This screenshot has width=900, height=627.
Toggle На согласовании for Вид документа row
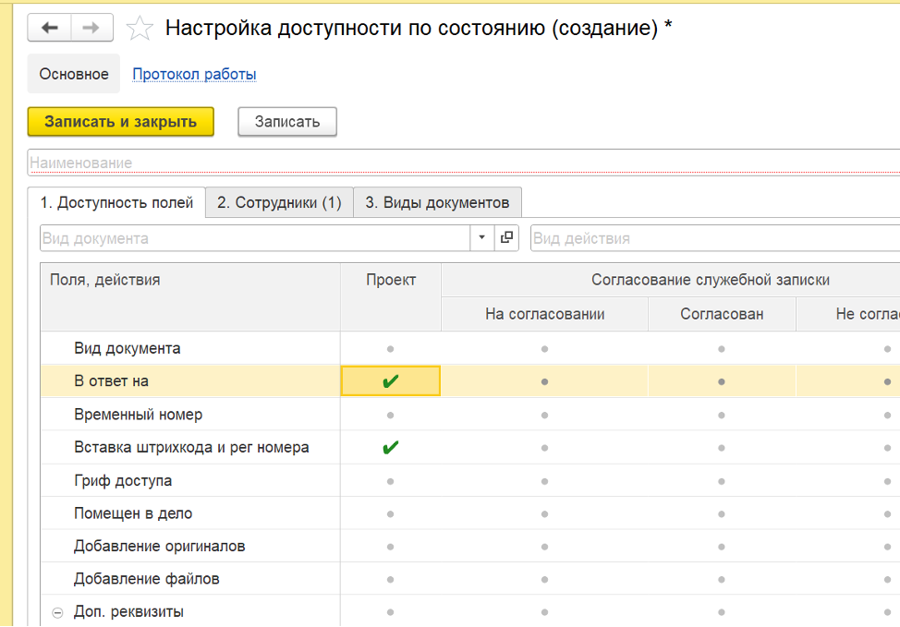coord(544,349)
